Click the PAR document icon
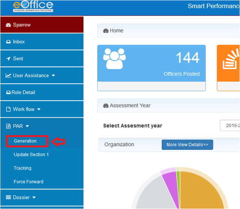This screenshot has width=240, height=209. [8, 126]
